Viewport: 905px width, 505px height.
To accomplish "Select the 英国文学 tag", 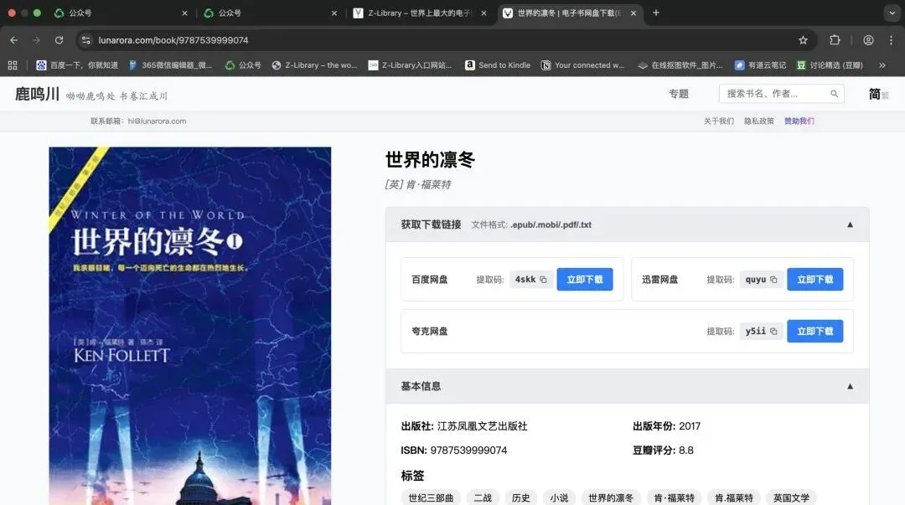I will pos(791,497).
